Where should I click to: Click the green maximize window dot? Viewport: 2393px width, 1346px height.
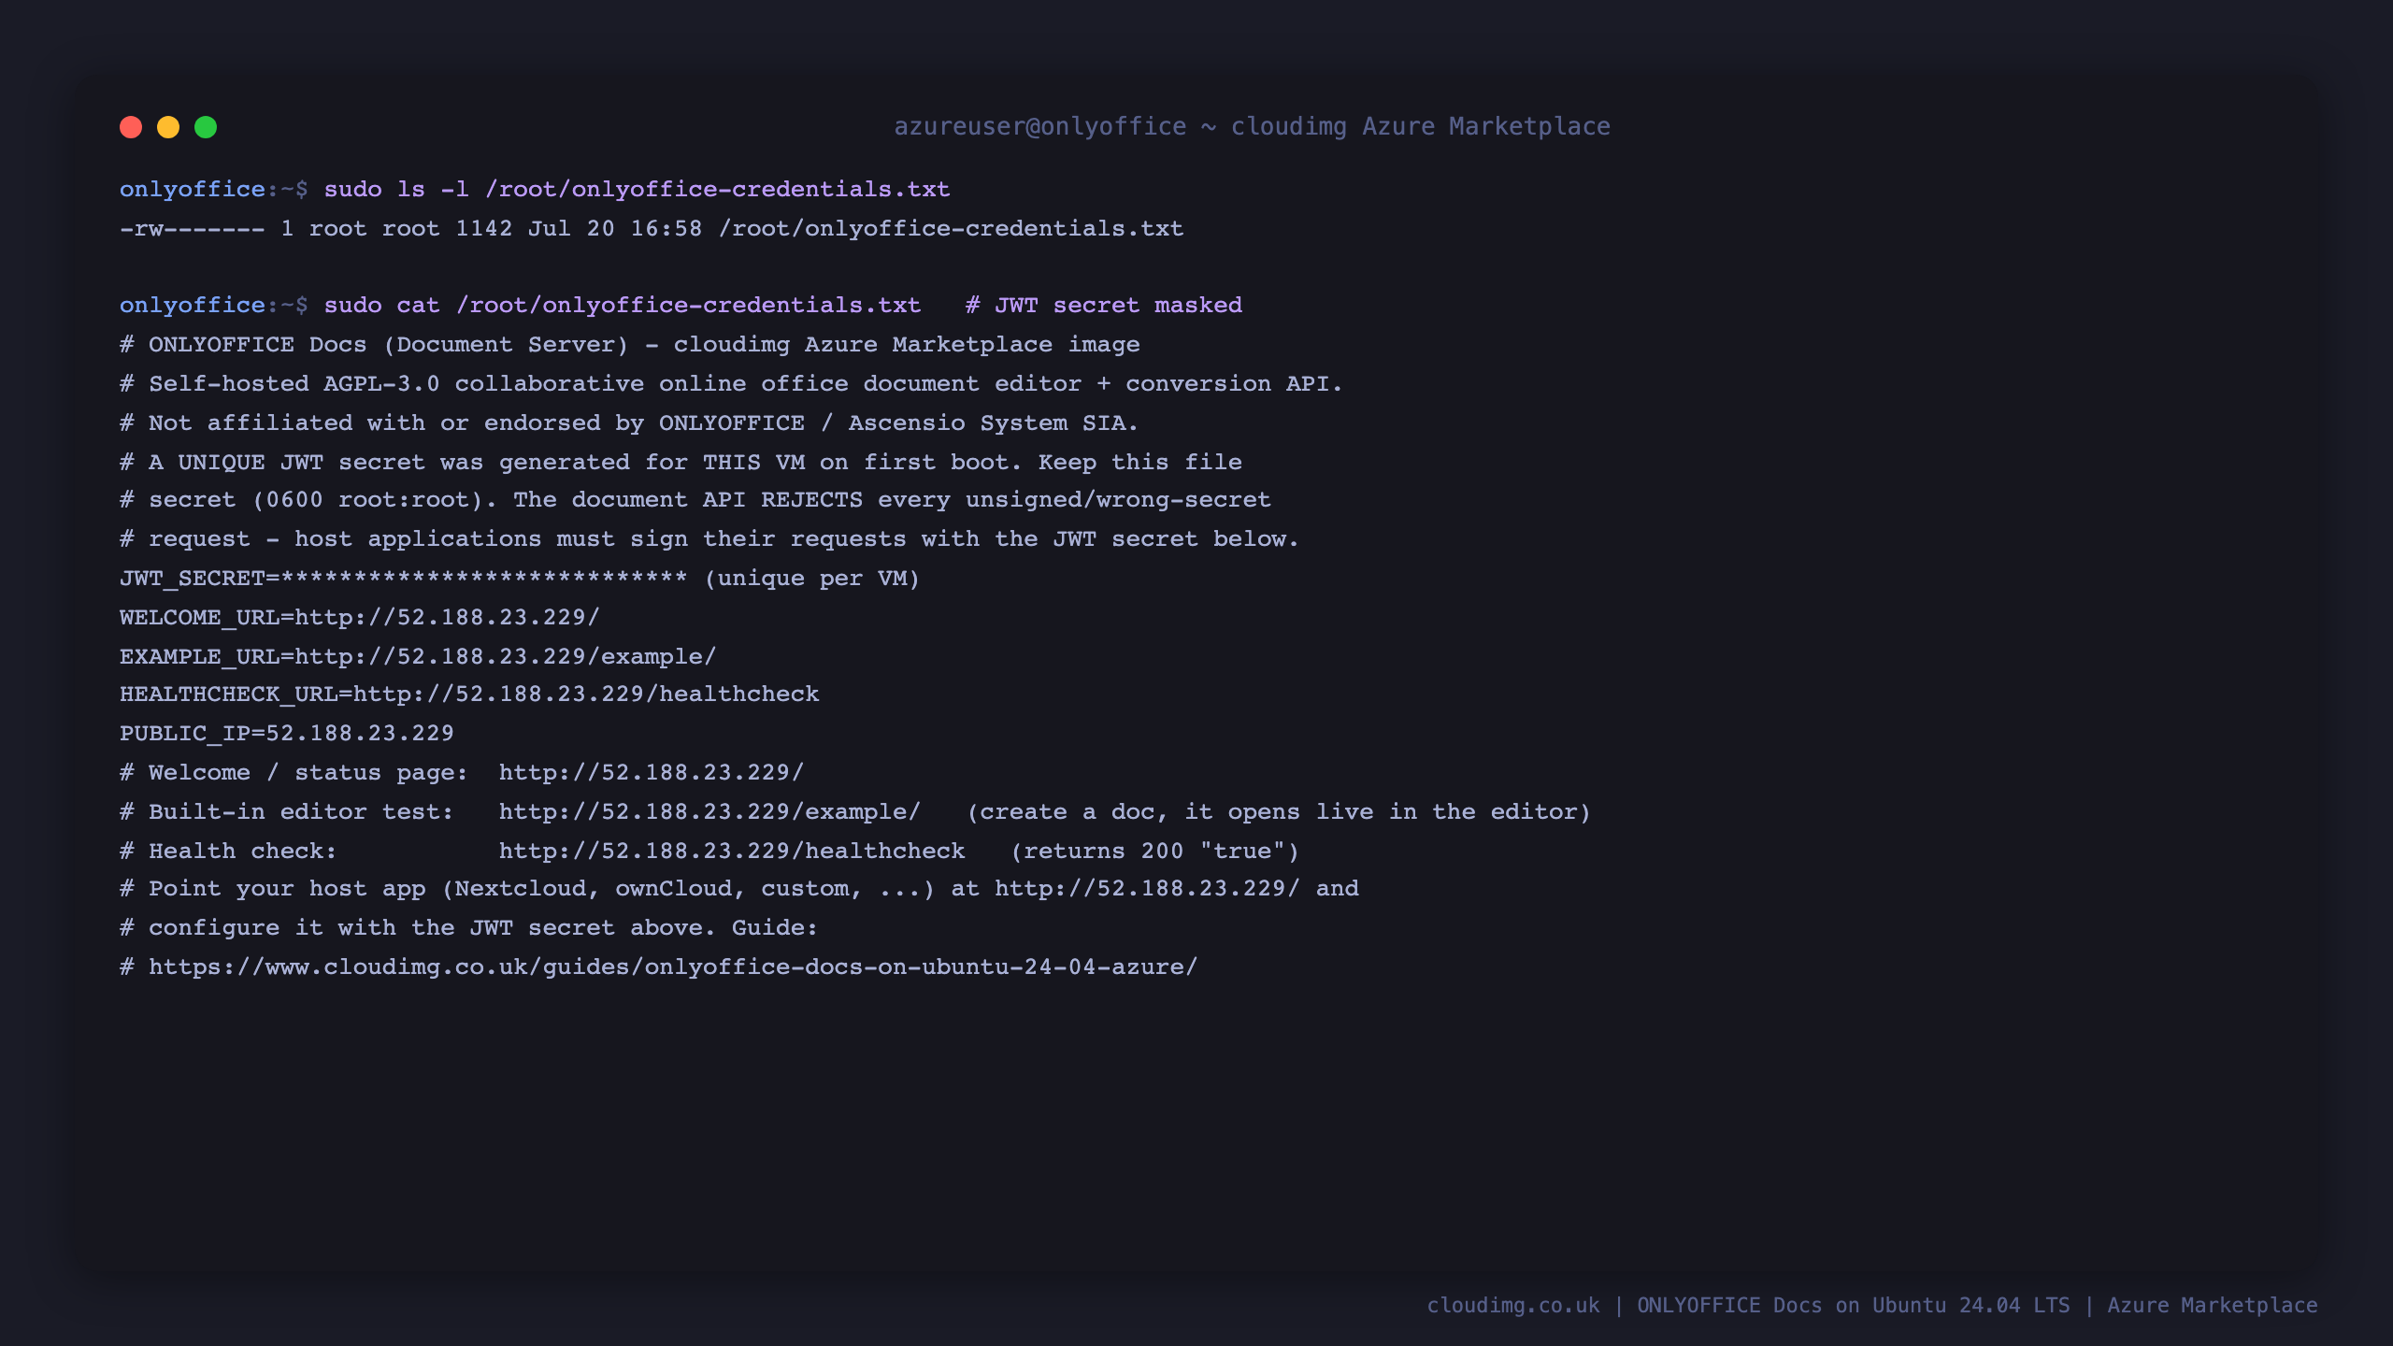click(206, 127)
